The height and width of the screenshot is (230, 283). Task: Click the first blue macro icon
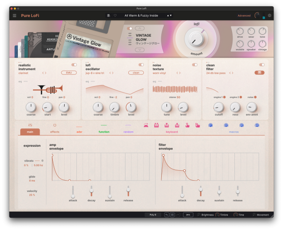pos(210,125)
